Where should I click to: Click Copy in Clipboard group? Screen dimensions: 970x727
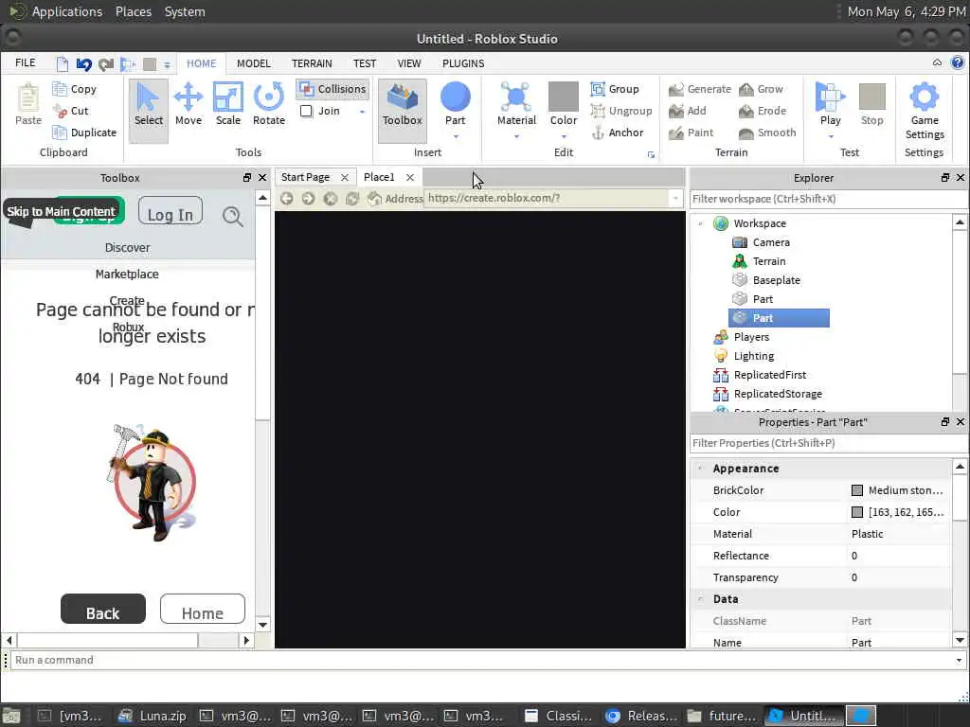pyautogui.click(x=74, y=89)
